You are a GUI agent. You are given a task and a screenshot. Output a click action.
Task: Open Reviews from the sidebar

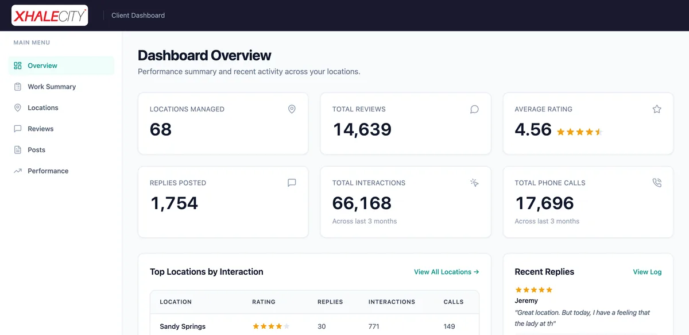point(61,129)
